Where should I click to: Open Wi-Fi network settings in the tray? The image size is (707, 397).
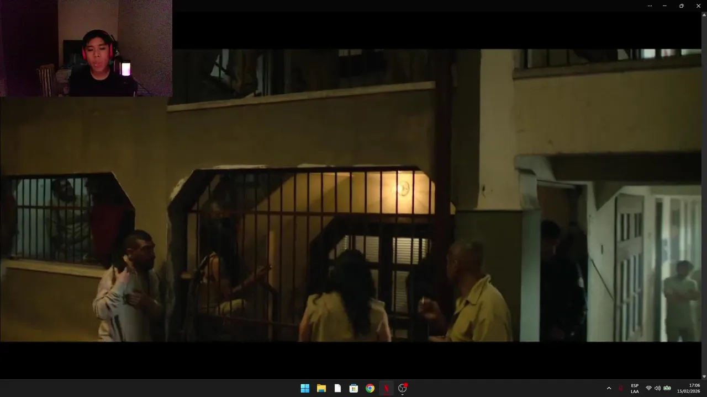coord(648,388)
